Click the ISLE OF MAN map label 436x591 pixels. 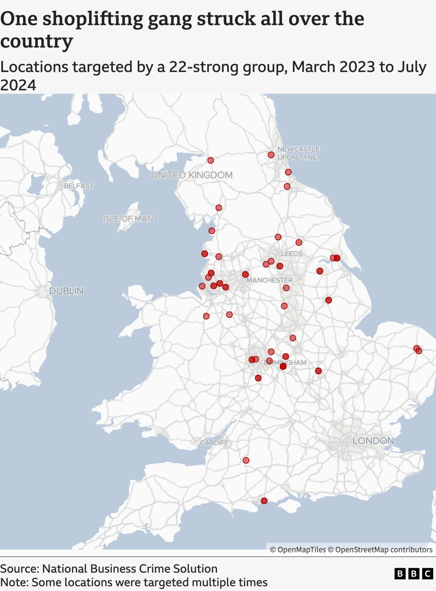coord(128,218)
